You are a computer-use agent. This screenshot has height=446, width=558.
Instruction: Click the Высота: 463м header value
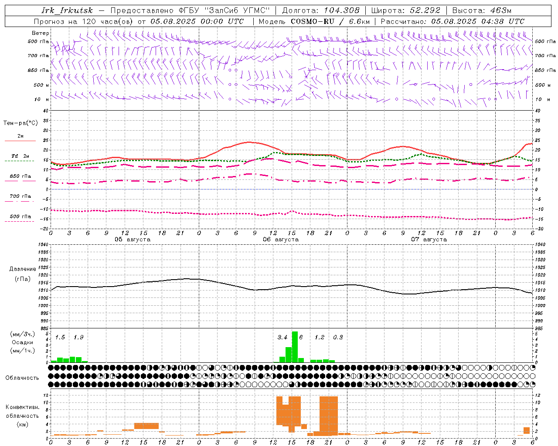point(482,10)
